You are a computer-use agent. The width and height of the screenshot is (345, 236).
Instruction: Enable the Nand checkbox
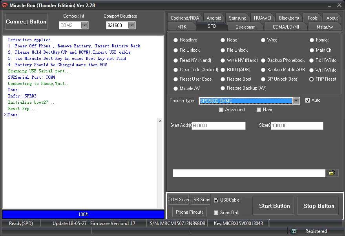(x=259, y=110)
